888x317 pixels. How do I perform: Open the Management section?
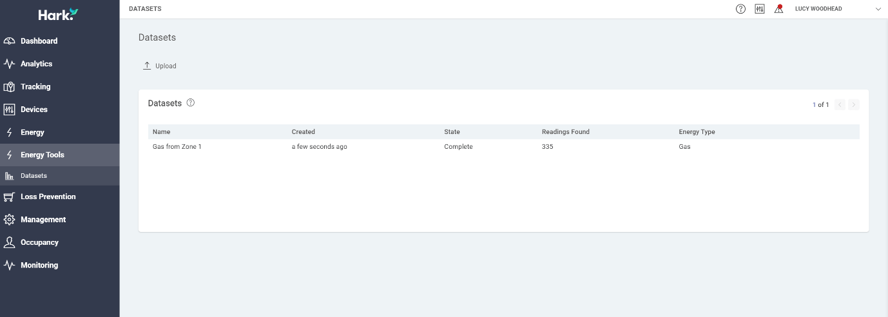pos(59,220)
